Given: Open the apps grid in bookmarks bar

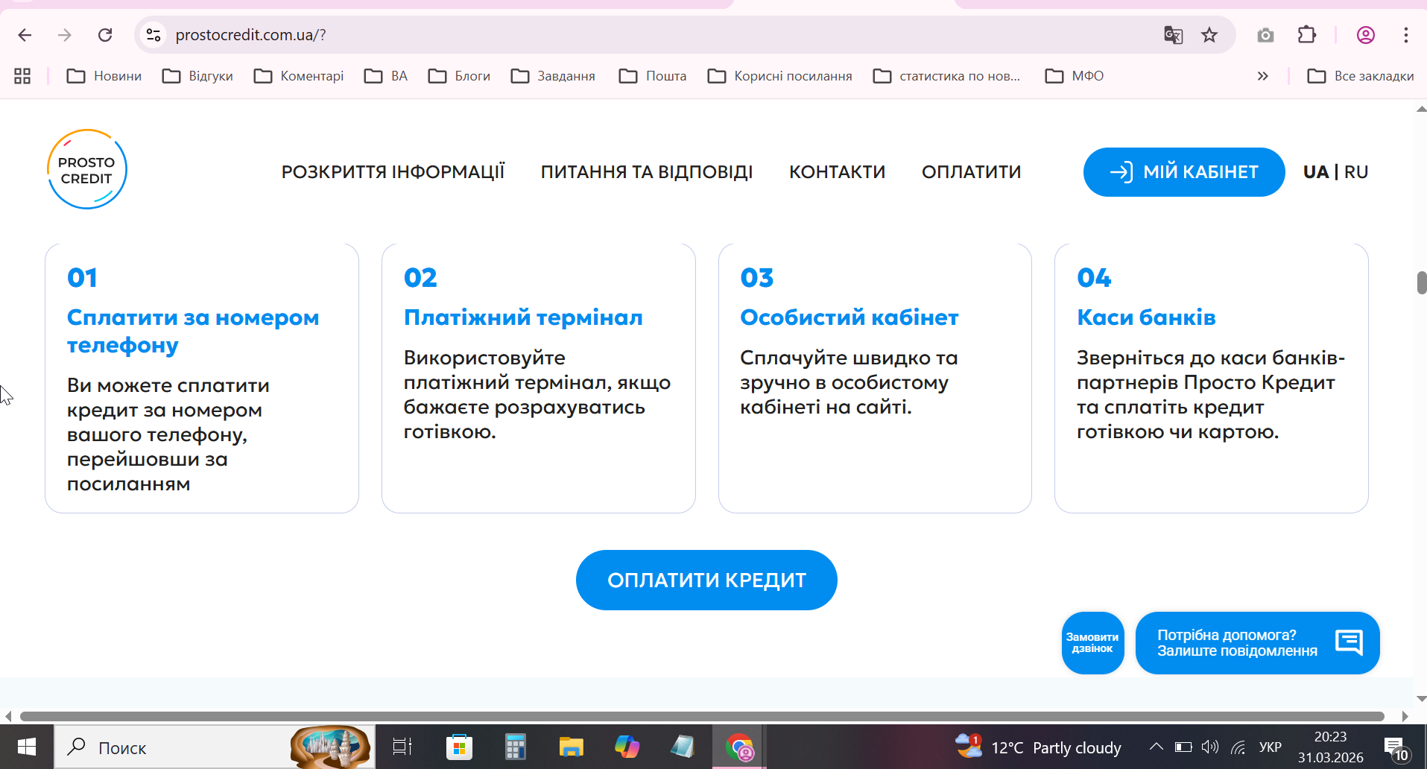Looking at the screenshot, I should [x=22, y=76].
